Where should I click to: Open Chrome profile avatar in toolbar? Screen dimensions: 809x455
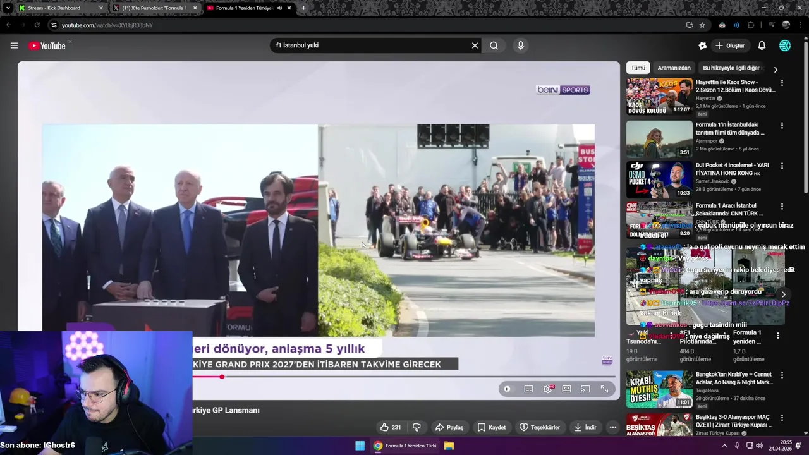(786, 25)
